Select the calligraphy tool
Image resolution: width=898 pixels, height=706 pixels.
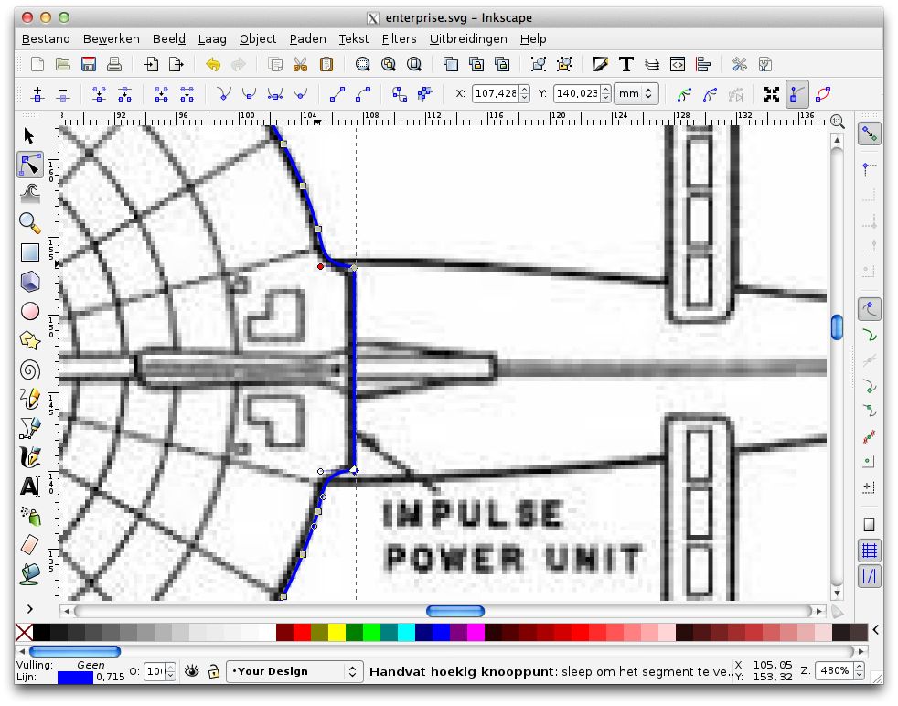tap(30, 457)
